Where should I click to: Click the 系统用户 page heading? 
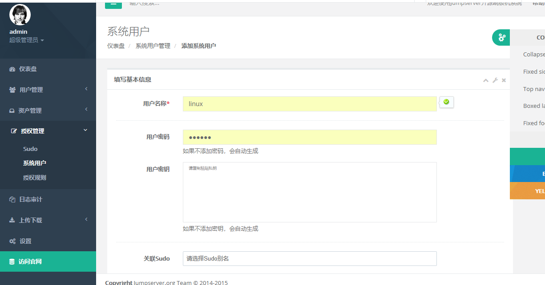[x=128, y=32]
